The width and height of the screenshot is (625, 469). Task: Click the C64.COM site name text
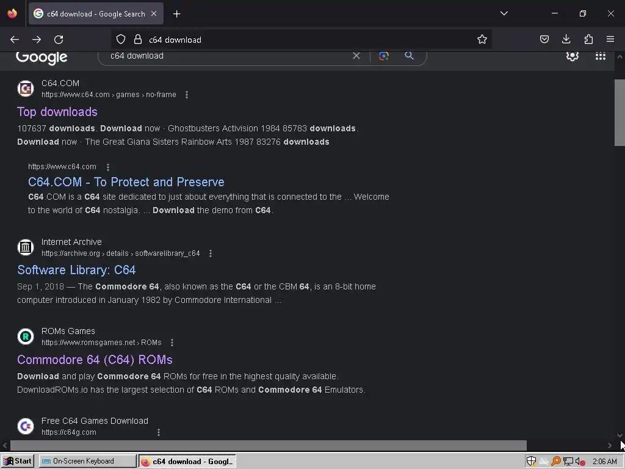[x=60, y=83]
